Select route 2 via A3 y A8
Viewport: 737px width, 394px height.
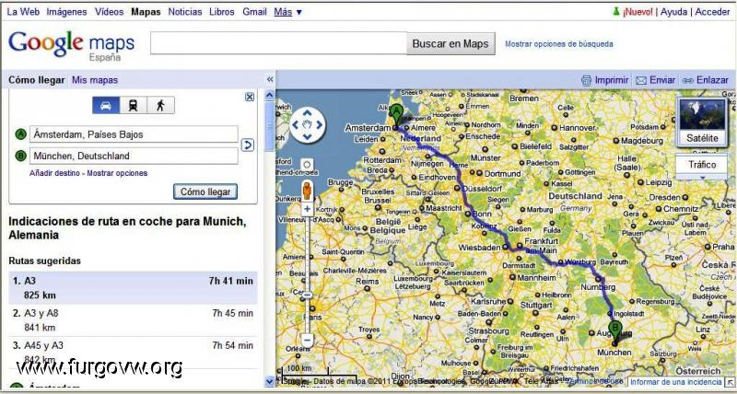coord(133,320)
